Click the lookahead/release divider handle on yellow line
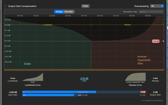The image size is (168, 105). coord(91,25)
